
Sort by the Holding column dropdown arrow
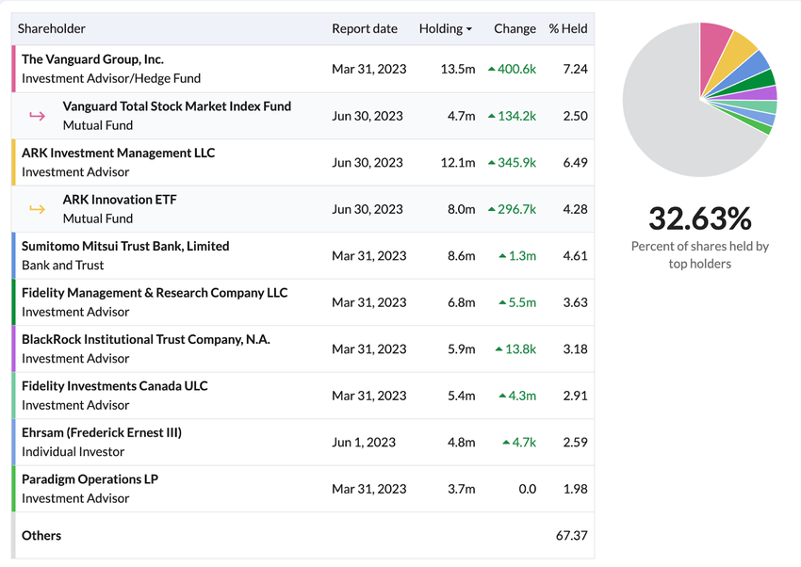click(469, 29)
